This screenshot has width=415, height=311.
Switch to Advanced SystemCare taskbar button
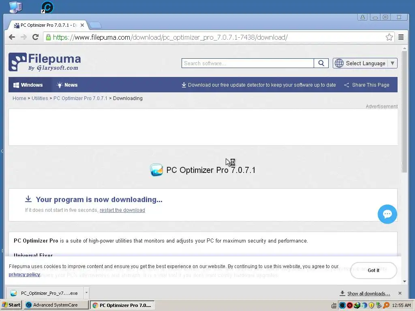pos(56,305)
